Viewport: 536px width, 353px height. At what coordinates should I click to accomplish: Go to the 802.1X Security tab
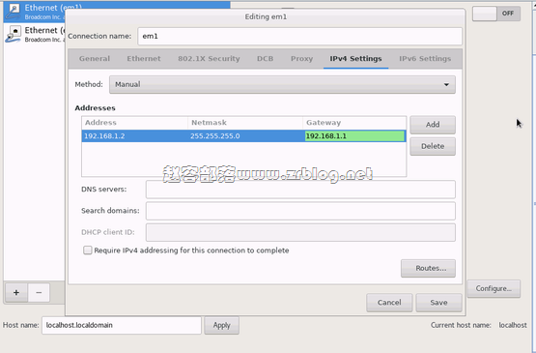point(209,59)
